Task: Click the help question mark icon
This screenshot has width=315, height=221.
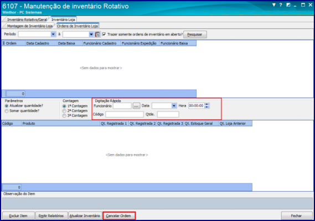Action: [281, 5]
